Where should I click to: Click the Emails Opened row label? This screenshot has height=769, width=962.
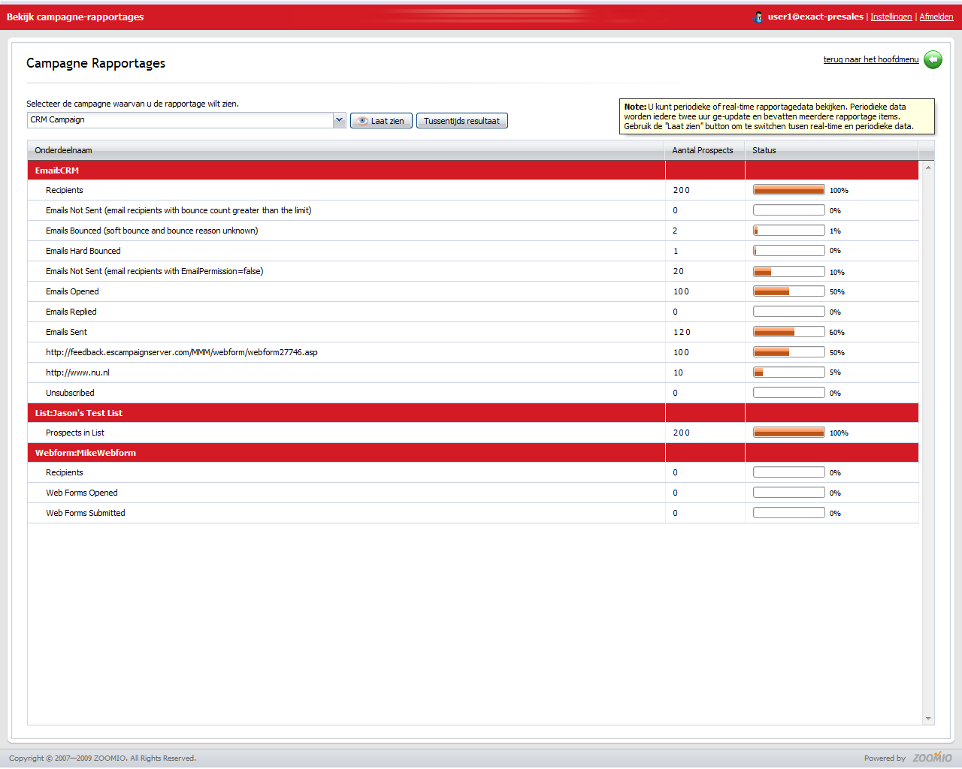pyautogui.click(x=72, y=291)
